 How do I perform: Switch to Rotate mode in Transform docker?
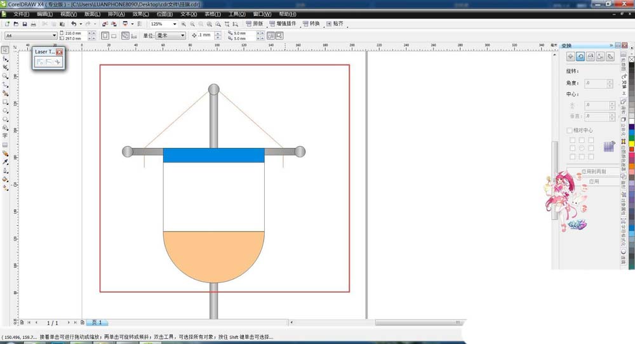pyautogui.click(x=580, y=56)
